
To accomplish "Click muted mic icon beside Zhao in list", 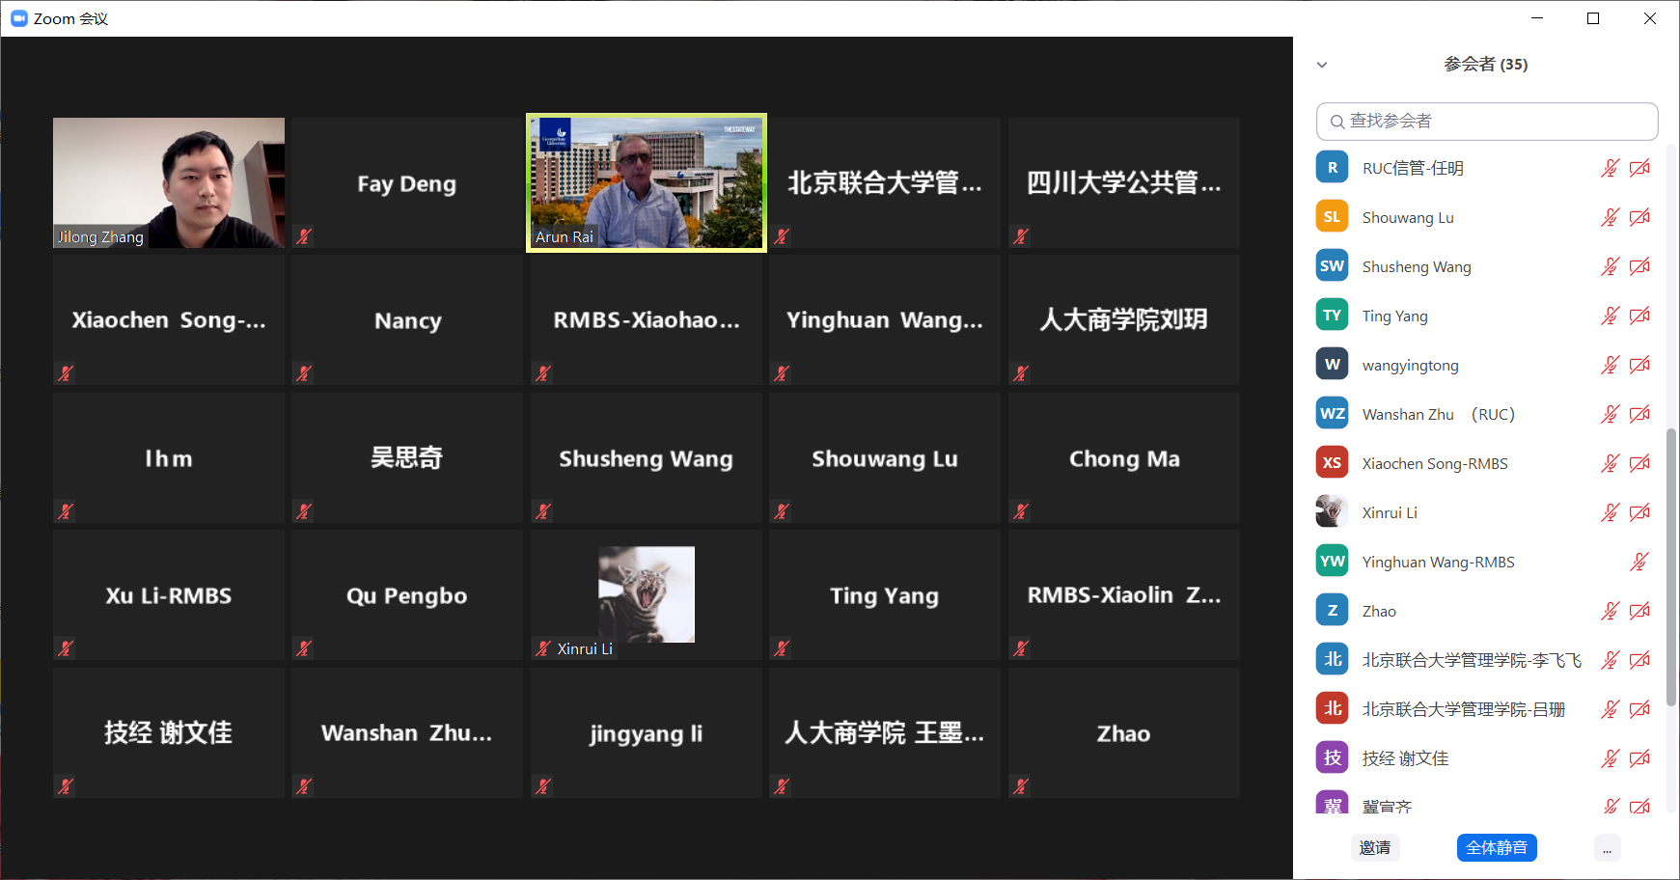I will pos(1610,612).
